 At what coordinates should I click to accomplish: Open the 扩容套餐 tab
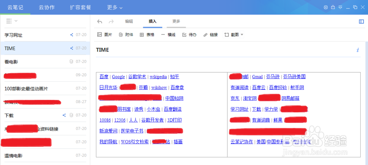81,7
